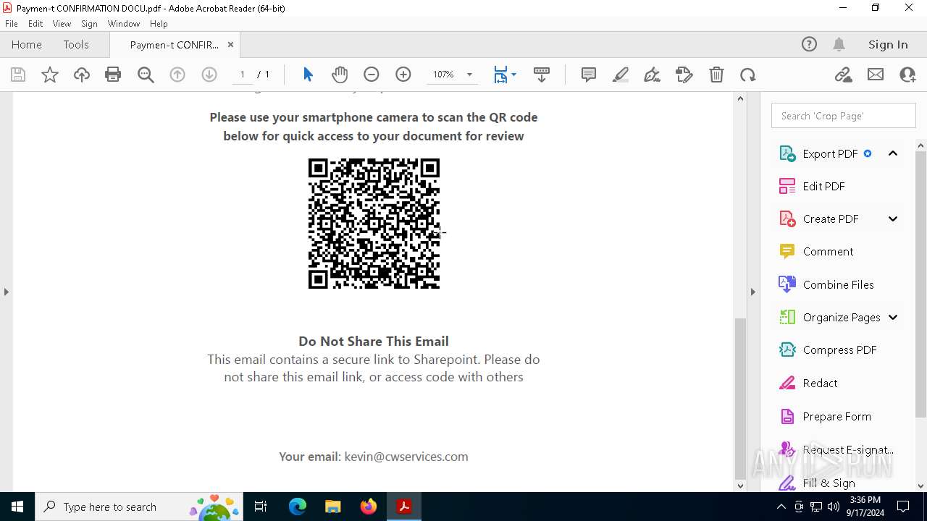The height and width of the screenshot is (521, 927).
Task: Open the Comment tool
Action: (x=828, y=251)
